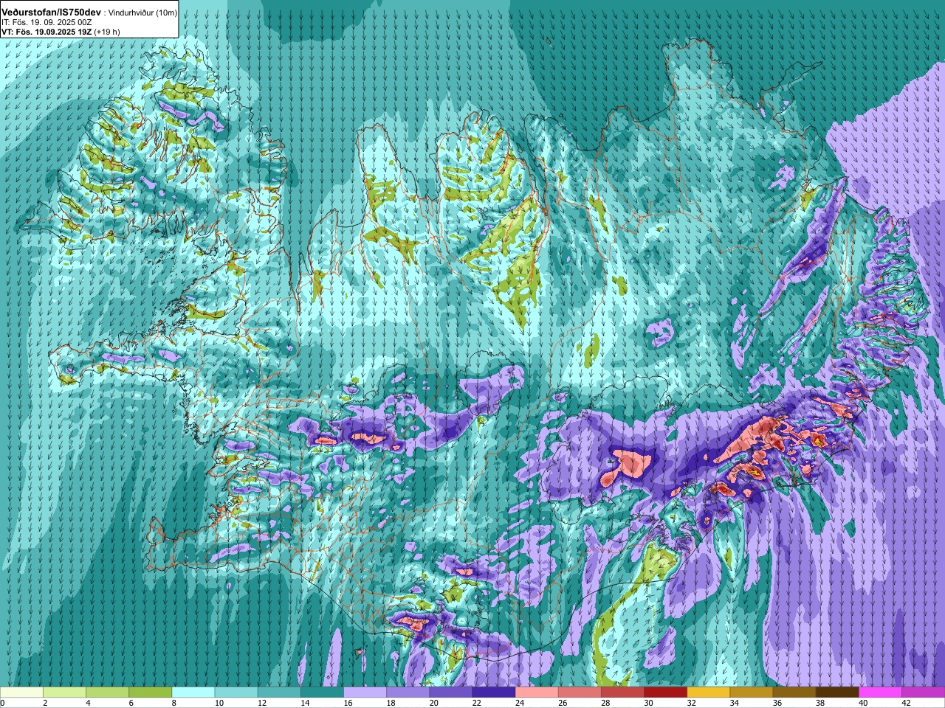Click the 14–16 dark teal legend swatch
This screenshot has height=708, width=945.
(322, 693)
